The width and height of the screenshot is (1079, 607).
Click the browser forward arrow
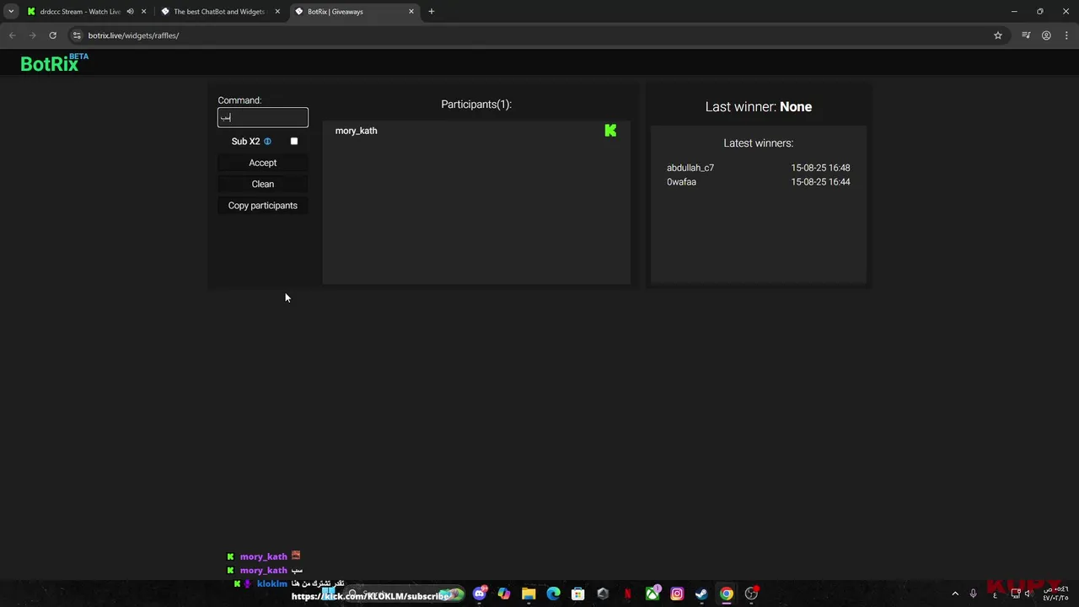click(x=32, y=35)
